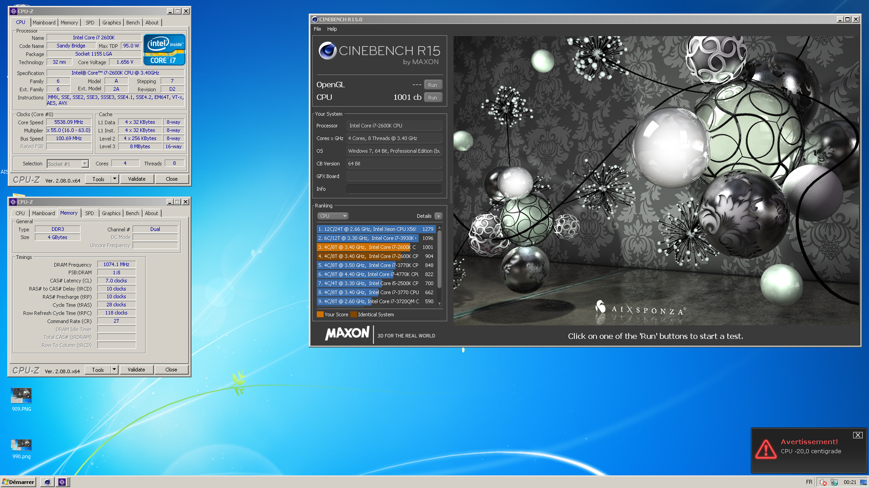Image resolution: width=869 pixels, height=488 pixels.
Task: Switch to About tab in Memory CPU-Z
Action: click(x=152, y=213)
